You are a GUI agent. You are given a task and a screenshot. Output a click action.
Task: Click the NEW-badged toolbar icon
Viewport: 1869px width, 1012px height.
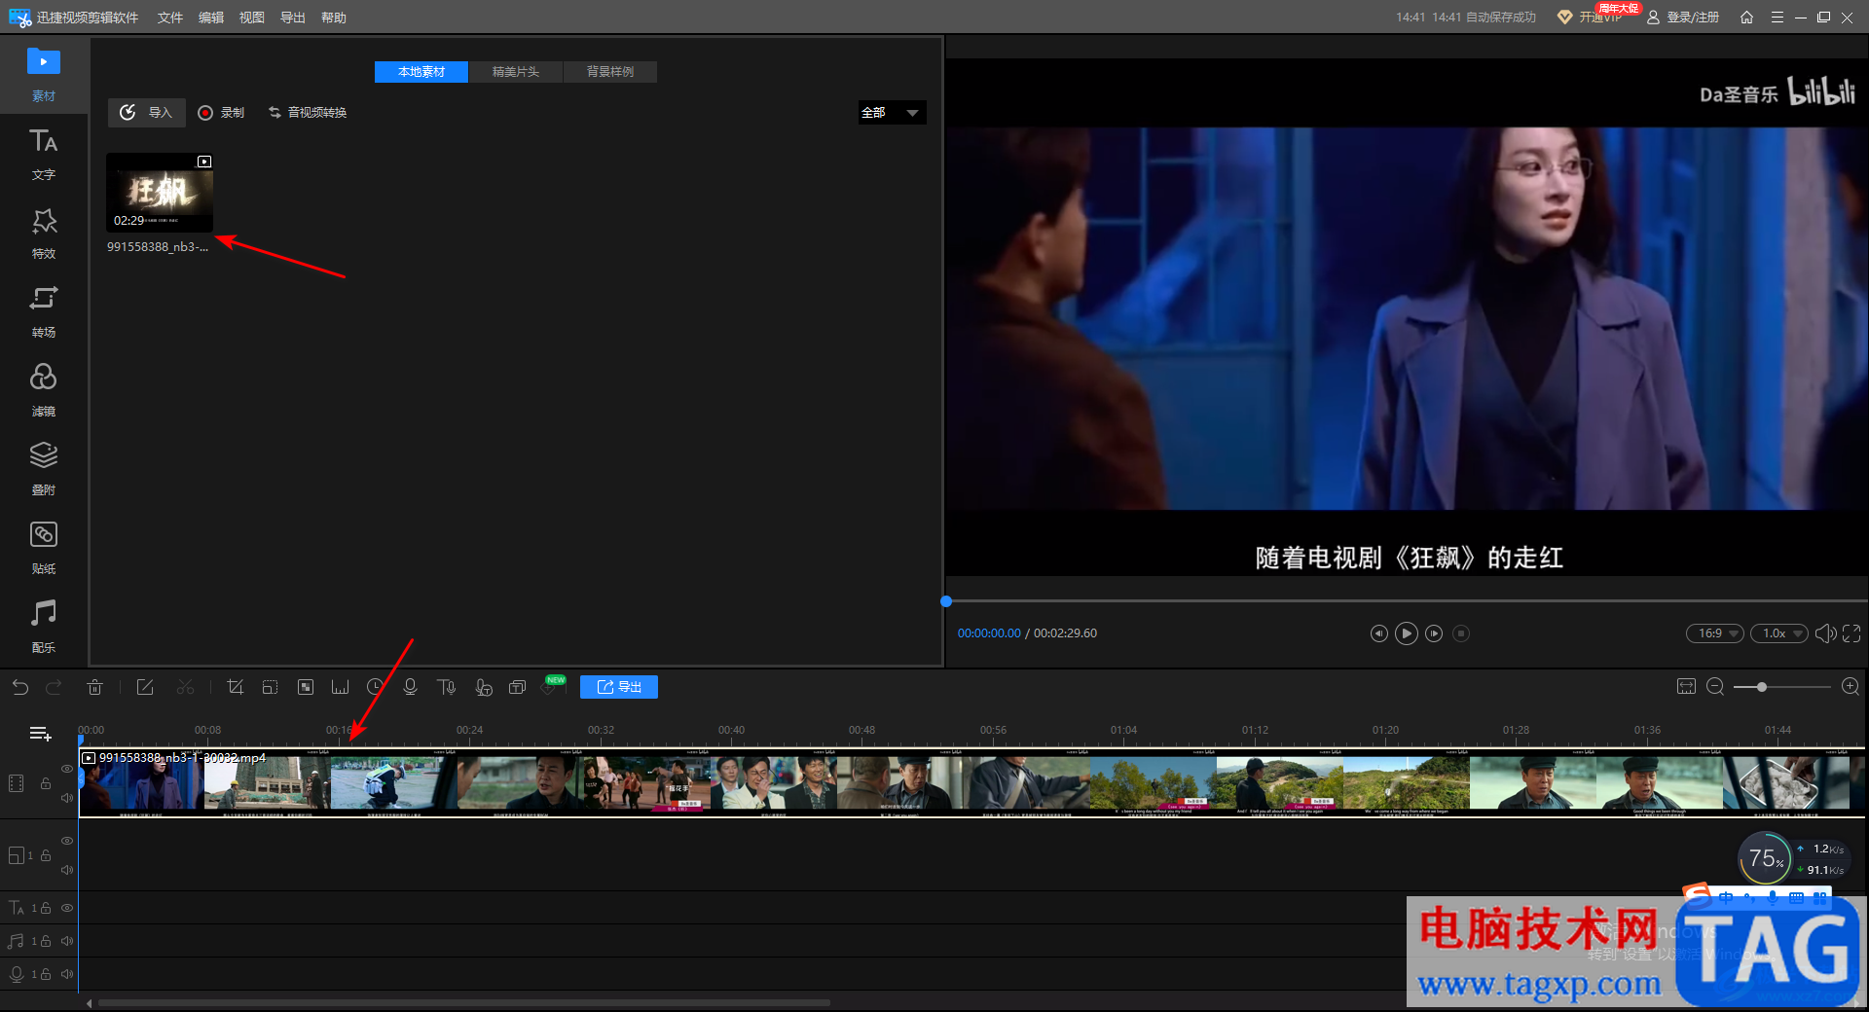(552, 685)
